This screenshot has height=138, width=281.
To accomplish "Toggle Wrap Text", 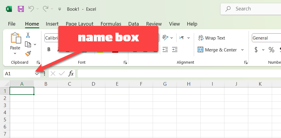I will point(211,38).
